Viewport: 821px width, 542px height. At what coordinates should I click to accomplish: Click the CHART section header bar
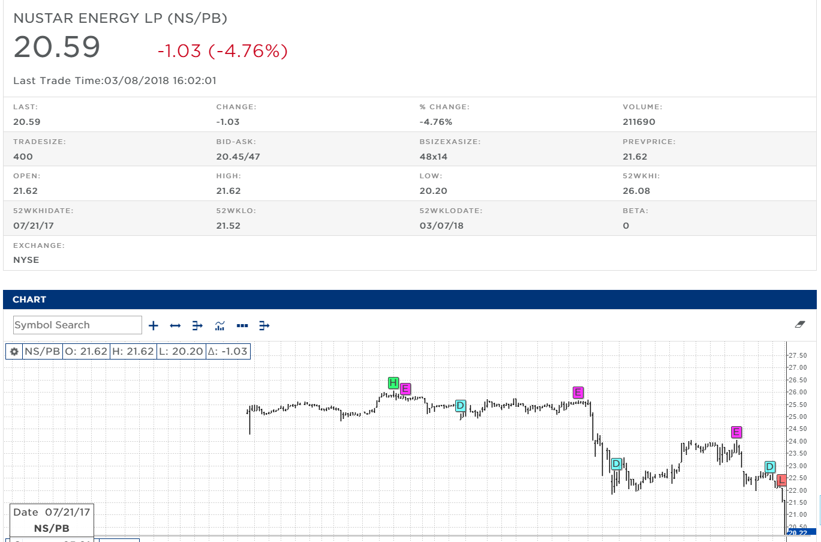410,300
